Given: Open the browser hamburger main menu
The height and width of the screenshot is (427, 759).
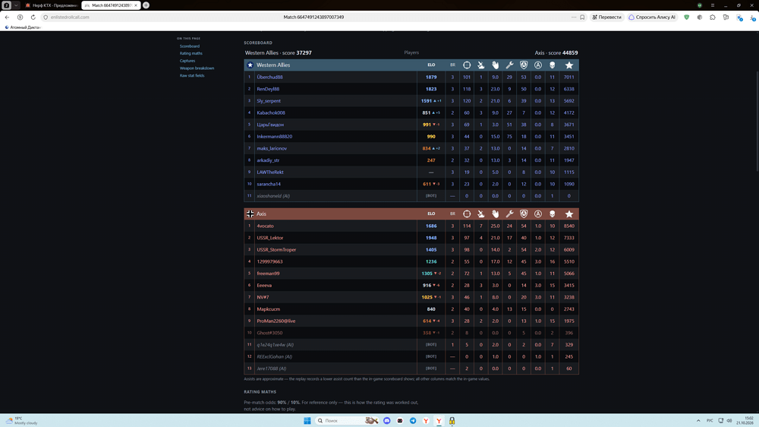Looking at the screenshot, I should click(713, 5).
